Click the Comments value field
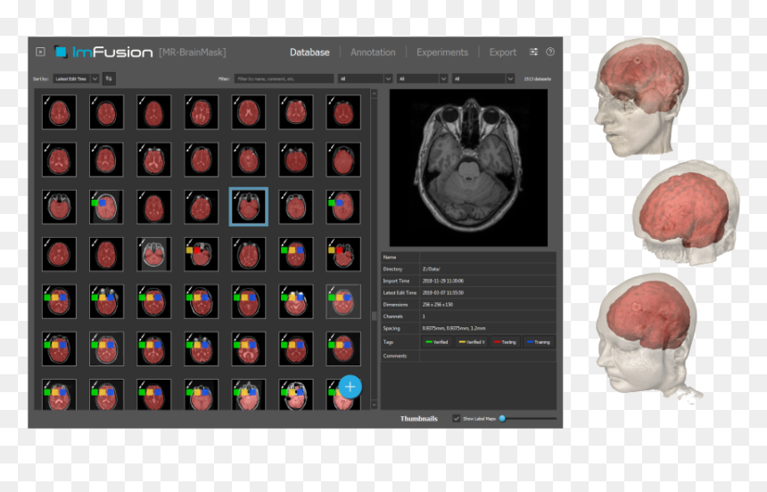The height and width of the screenshot is (492, 767). click(x=488, y=356)
